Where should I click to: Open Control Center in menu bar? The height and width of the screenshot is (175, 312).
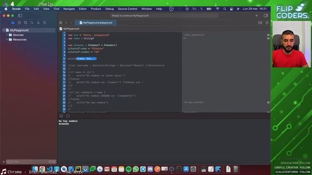tap(232, 9)
